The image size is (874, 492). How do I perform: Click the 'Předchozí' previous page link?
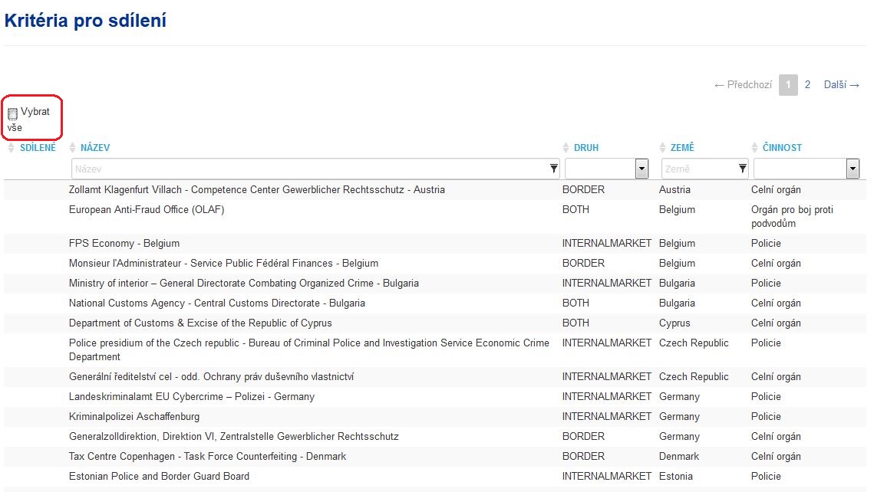tap(743, 84)
